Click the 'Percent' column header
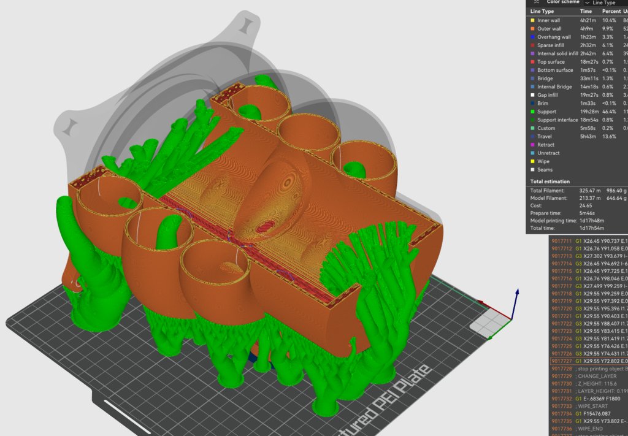This screenshot has height=436, width=628. coord(611,11)
